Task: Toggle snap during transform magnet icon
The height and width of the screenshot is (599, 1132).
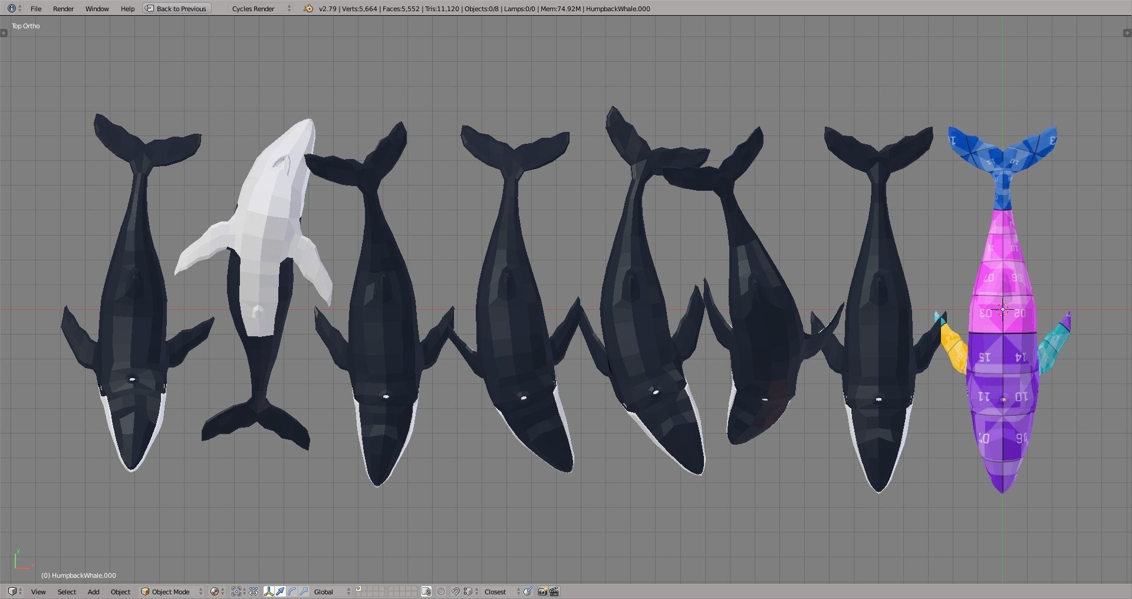Action: point(455,591)
